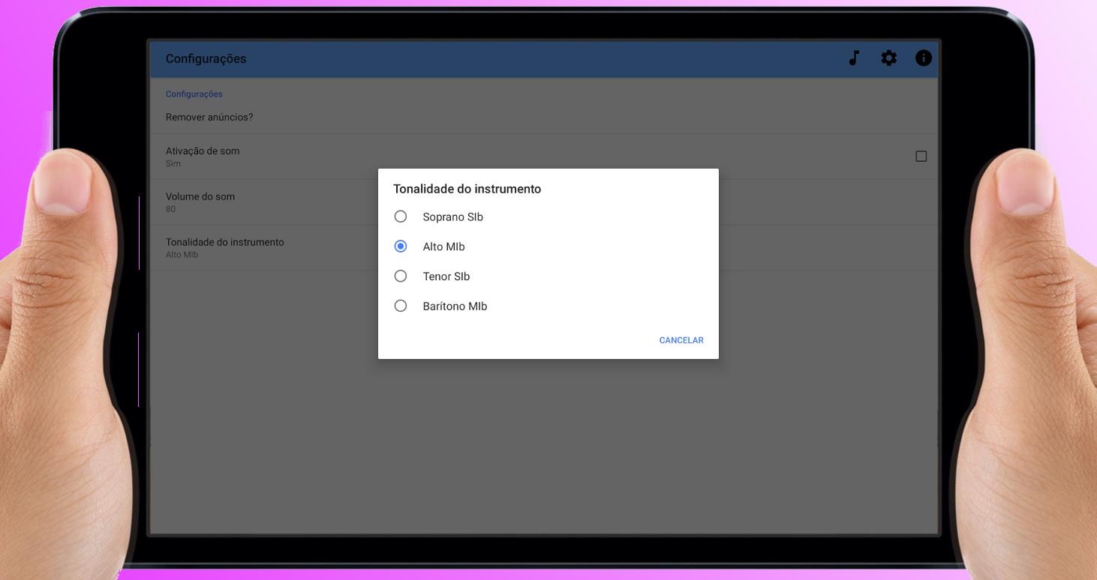This screenshot has height=580, width=1097.
Task: Select the Tenor SIb radio button
Action: (401, 277)
